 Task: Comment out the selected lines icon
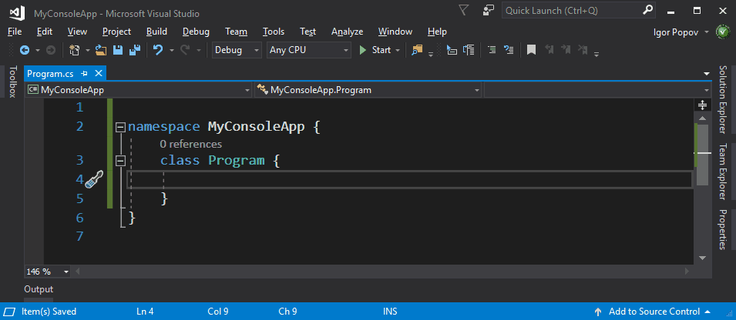(x=492, y=50)
